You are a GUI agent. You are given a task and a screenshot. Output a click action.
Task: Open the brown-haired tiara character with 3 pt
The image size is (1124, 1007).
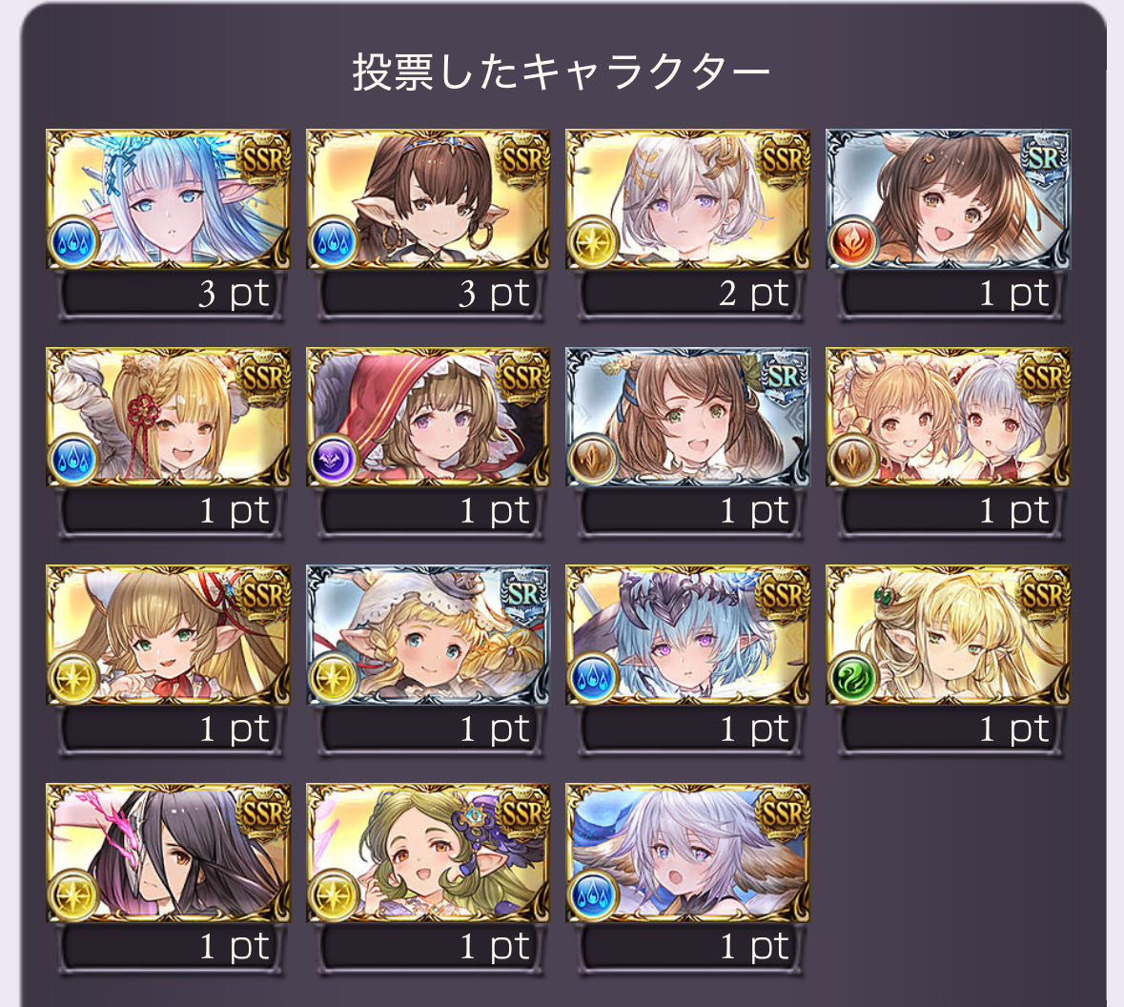tap(428, 198)
